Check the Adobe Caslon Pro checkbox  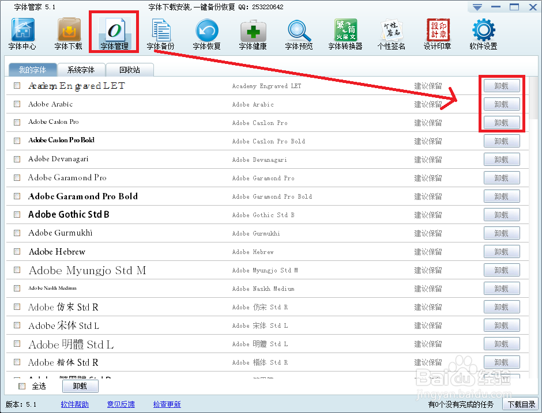[17, 122]
